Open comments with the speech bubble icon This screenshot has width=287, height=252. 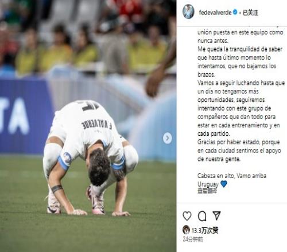[x=202, y=216]
